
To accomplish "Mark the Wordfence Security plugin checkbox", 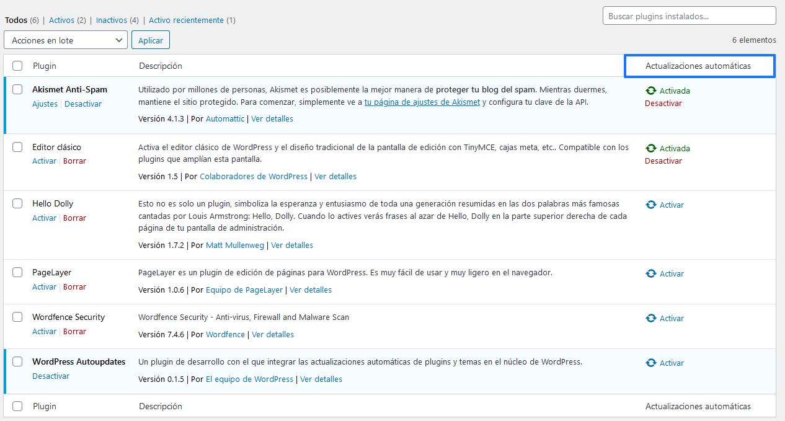I will (x=17, y=317).
